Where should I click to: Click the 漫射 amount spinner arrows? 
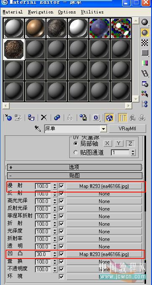click(55, 186)
